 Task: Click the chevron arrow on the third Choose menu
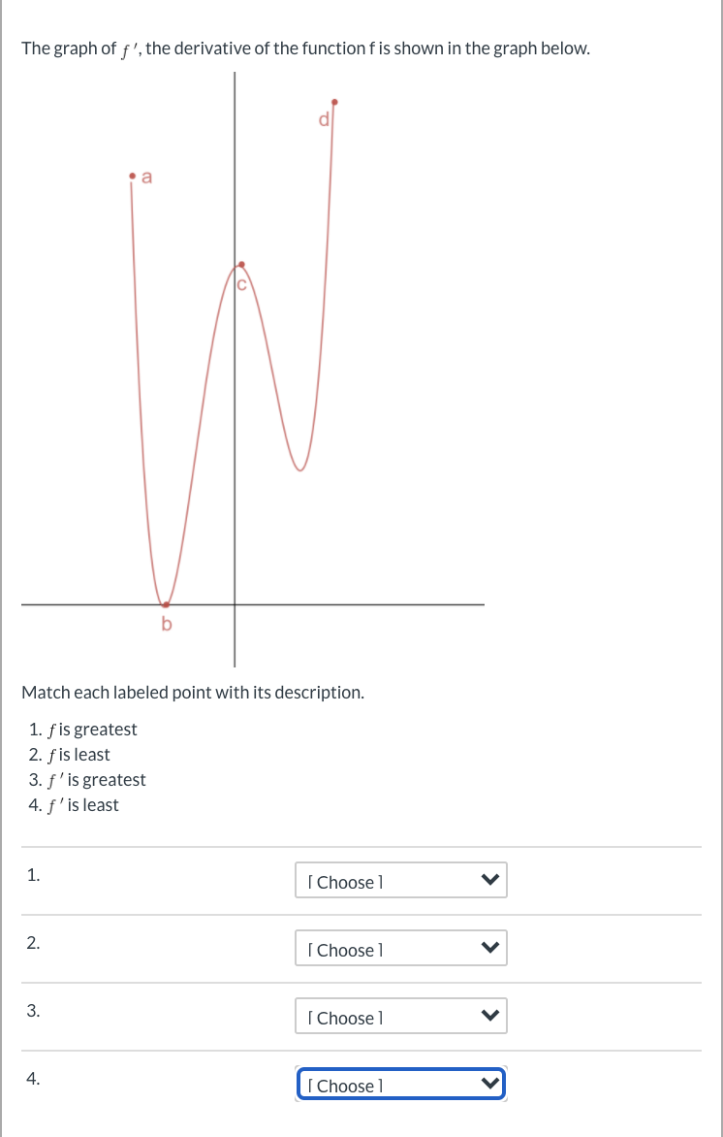[489, 1016]
